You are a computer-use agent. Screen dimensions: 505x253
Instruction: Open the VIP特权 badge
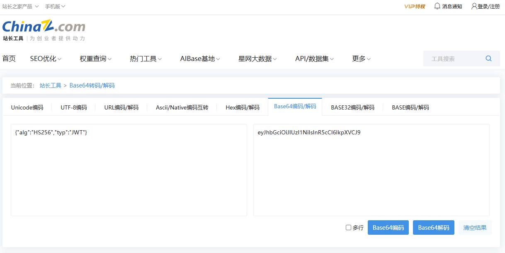coord(415,6)
